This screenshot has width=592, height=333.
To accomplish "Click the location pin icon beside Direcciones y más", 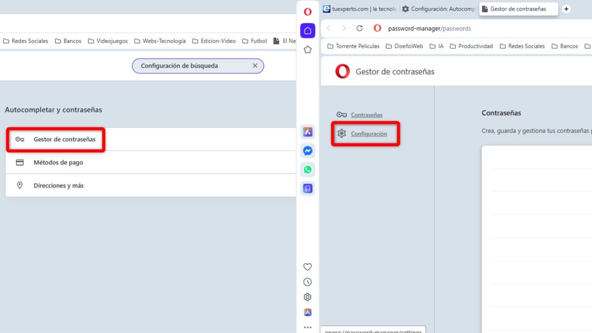I will (20, 185).
